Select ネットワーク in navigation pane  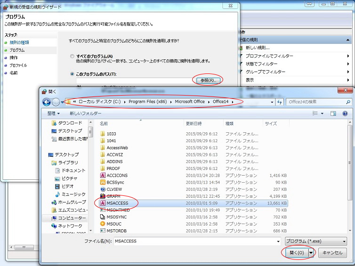pyautogui.click(x=70, y=226)
